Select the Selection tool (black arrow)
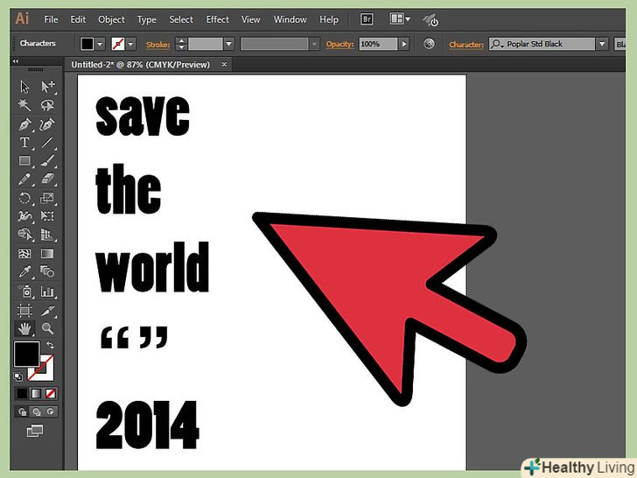The width and height of the screenshot is (637, 478). [x=25, y=86]
